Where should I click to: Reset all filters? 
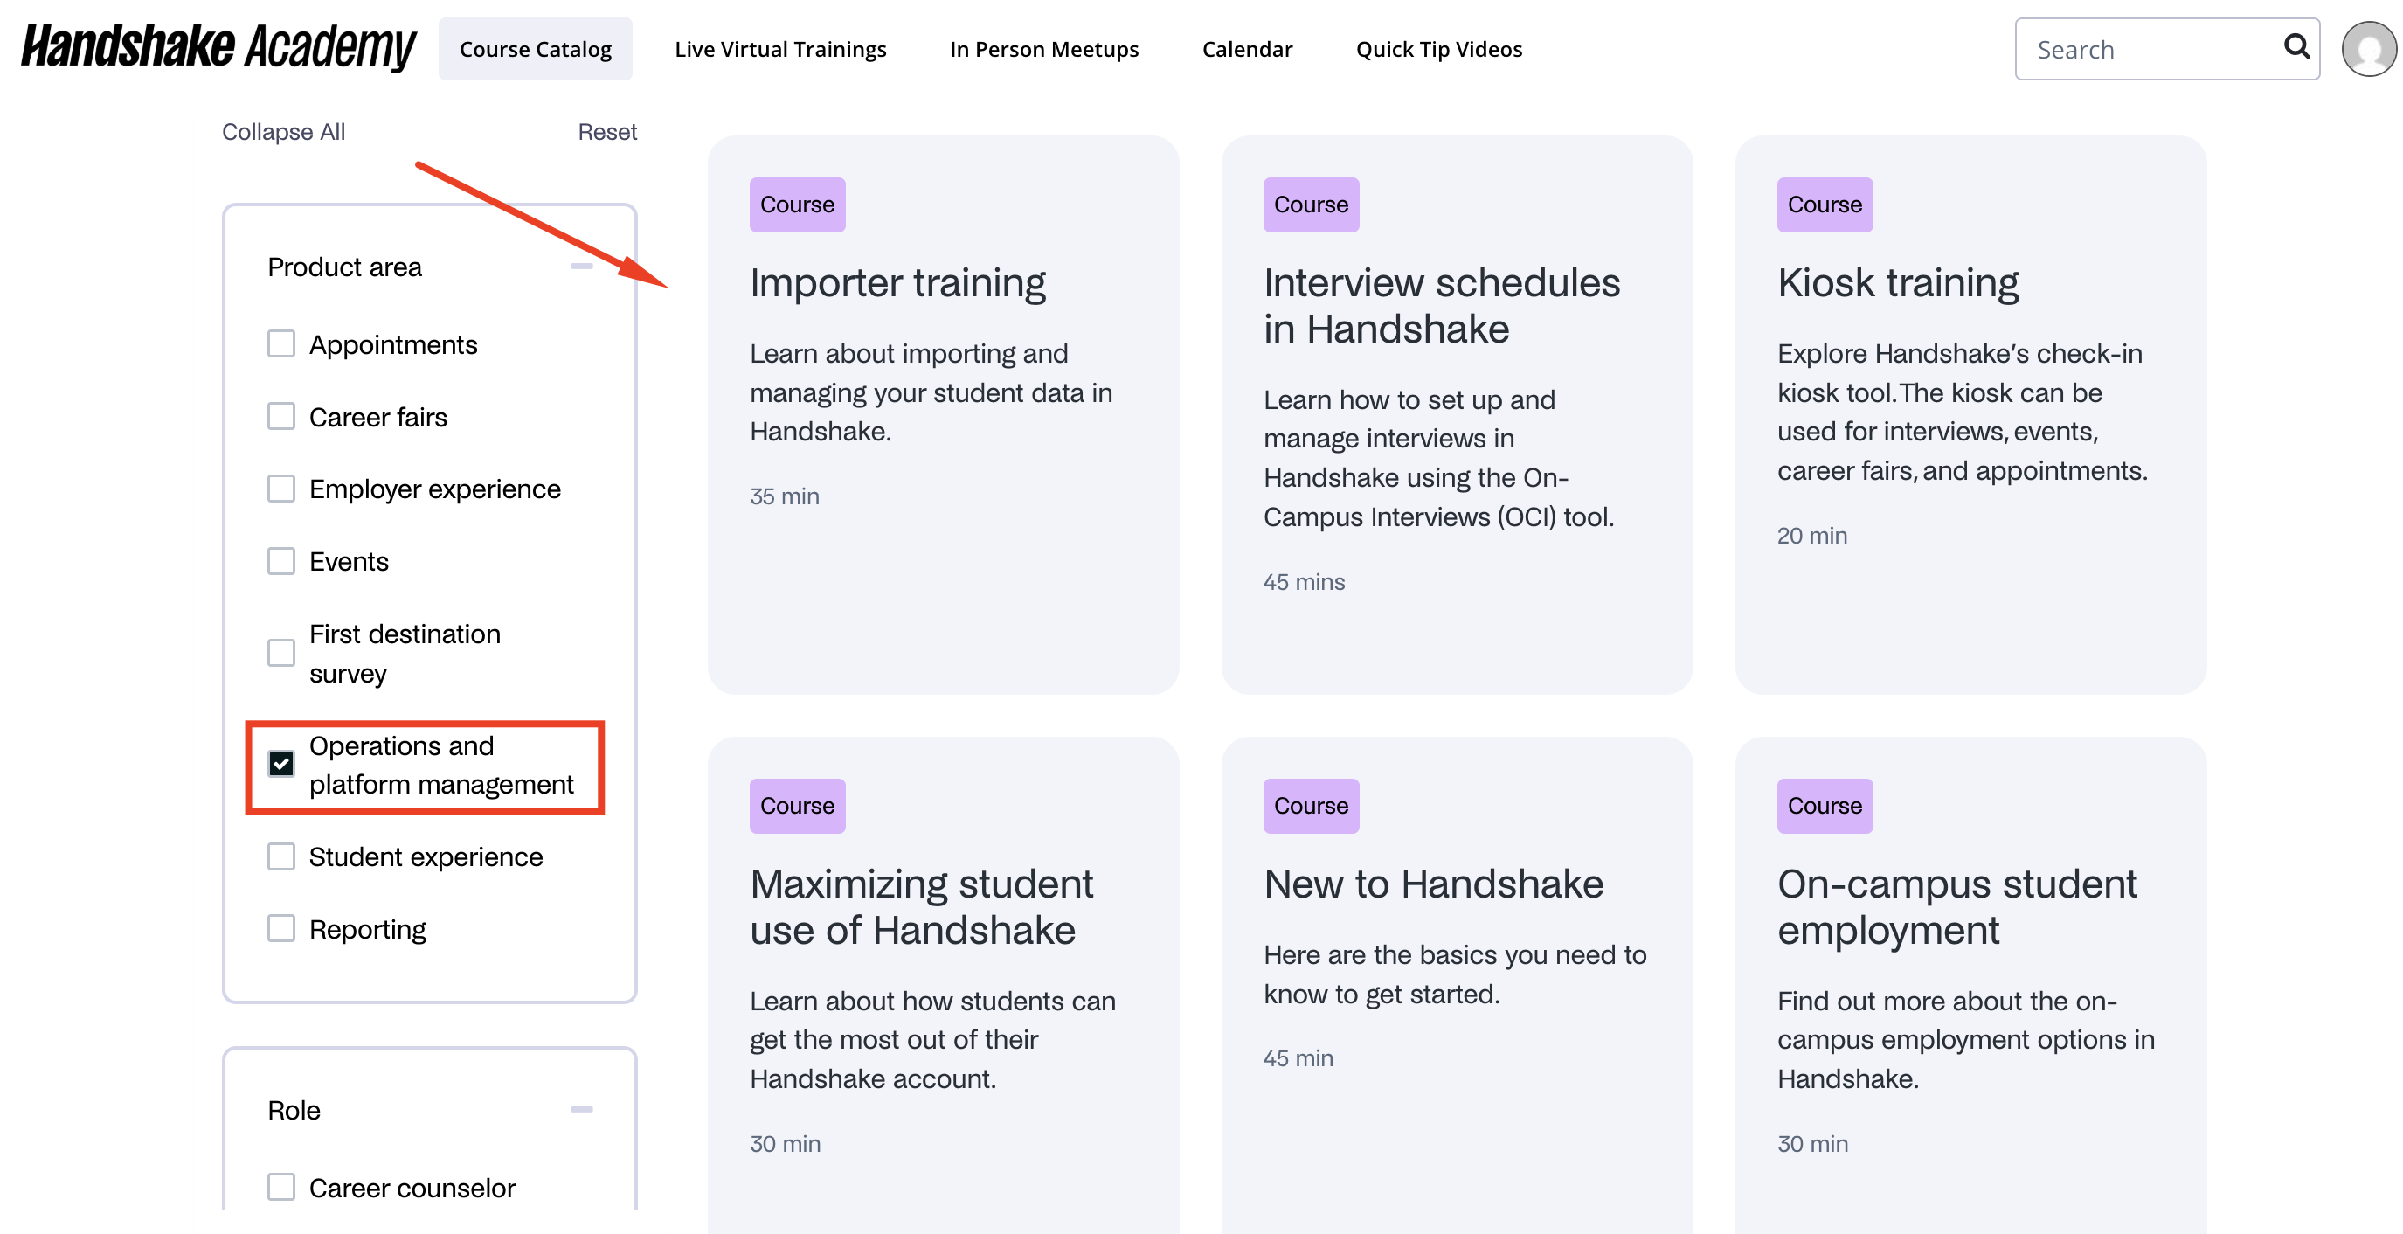[x=607, y=131]
